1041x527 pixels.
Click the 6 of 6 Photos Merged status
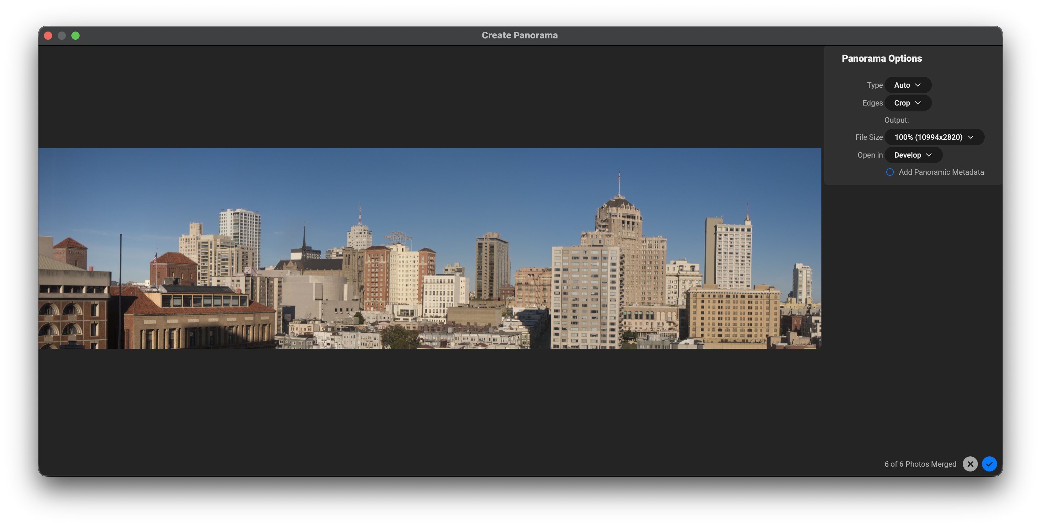(920, 464)
